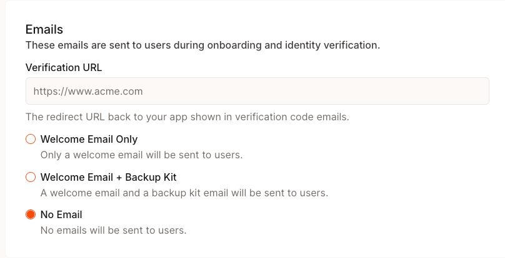
Task: Select the Welcome Email Only radio button
Action: 30,139
